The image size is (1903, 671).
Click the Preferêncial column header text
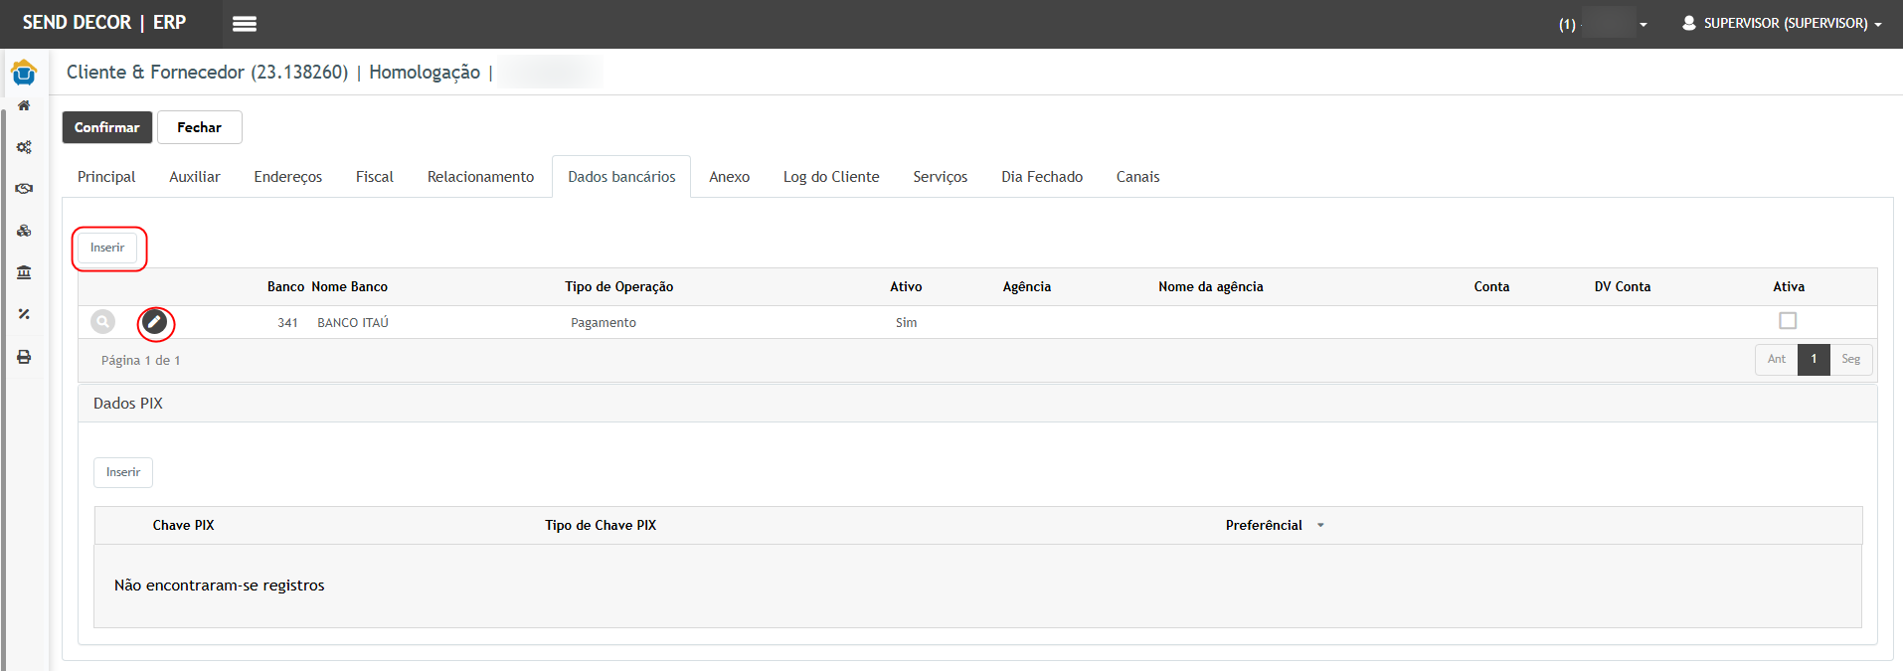coord(1263,526)
